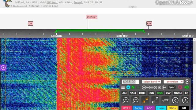Click the middle plus frequency step button
Image resolution: width=196 pixels, height=110 pixels.
[159, 87]
